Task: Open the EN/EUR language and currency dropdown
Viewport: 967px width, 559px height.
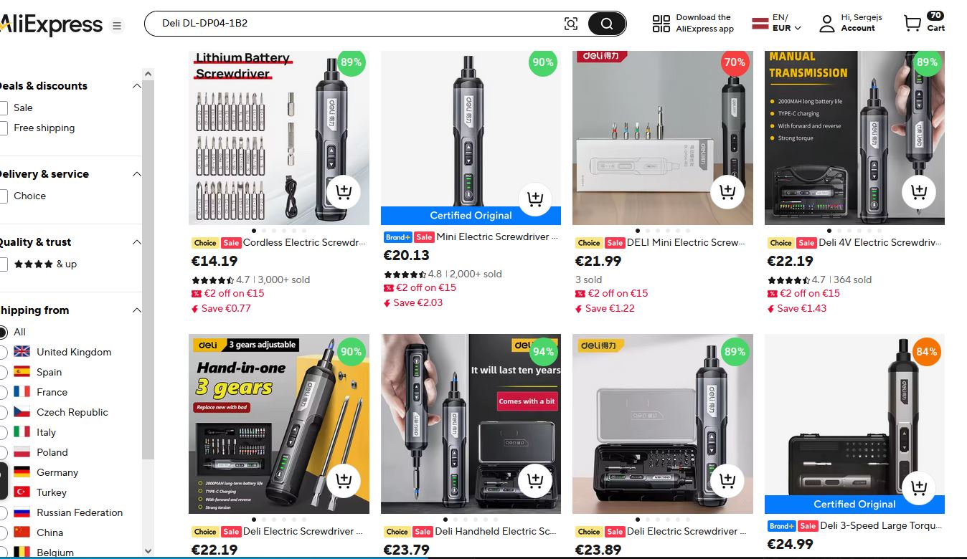Action: [777, 23]
